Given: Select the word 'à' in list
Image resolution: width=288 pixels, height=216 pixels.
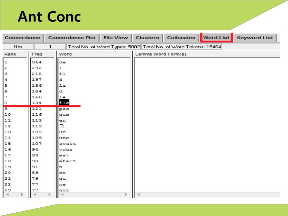Looking at the screenshot, I should click(x=61, y=80).
